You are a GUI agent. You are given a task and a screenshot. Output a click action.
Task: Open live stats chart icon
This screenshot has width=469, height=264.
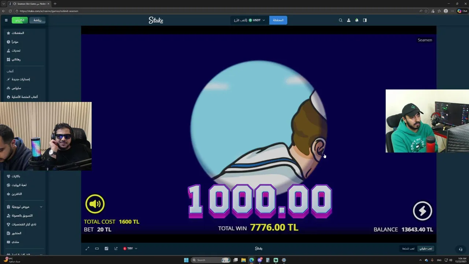[106, 249]
